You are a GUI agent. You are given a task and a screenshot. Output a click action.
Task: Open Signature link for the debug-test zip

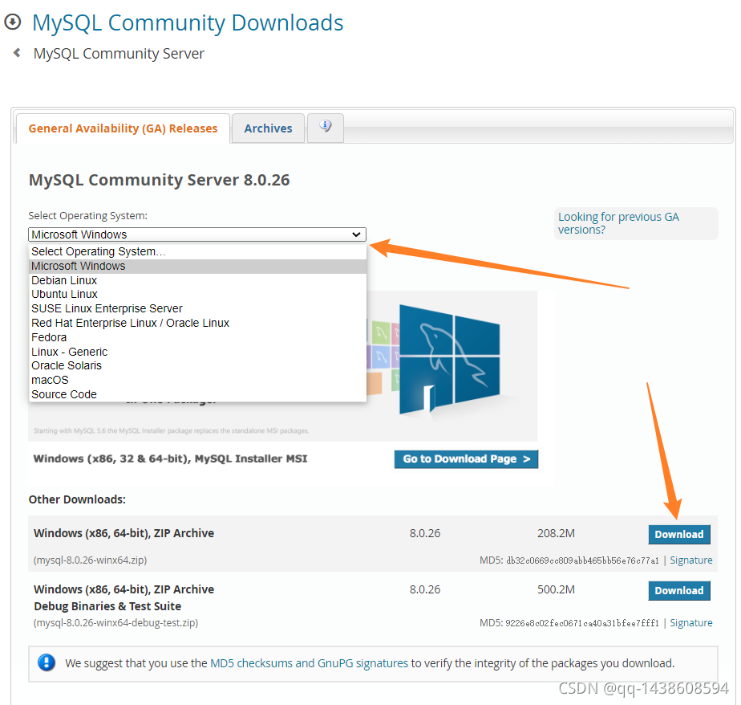pos(691,622)
